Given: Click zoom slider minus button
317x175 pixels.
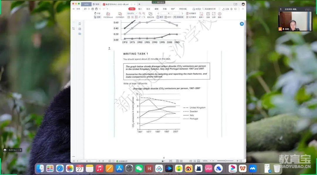Looking at the screenshot, I should point(213,161).
